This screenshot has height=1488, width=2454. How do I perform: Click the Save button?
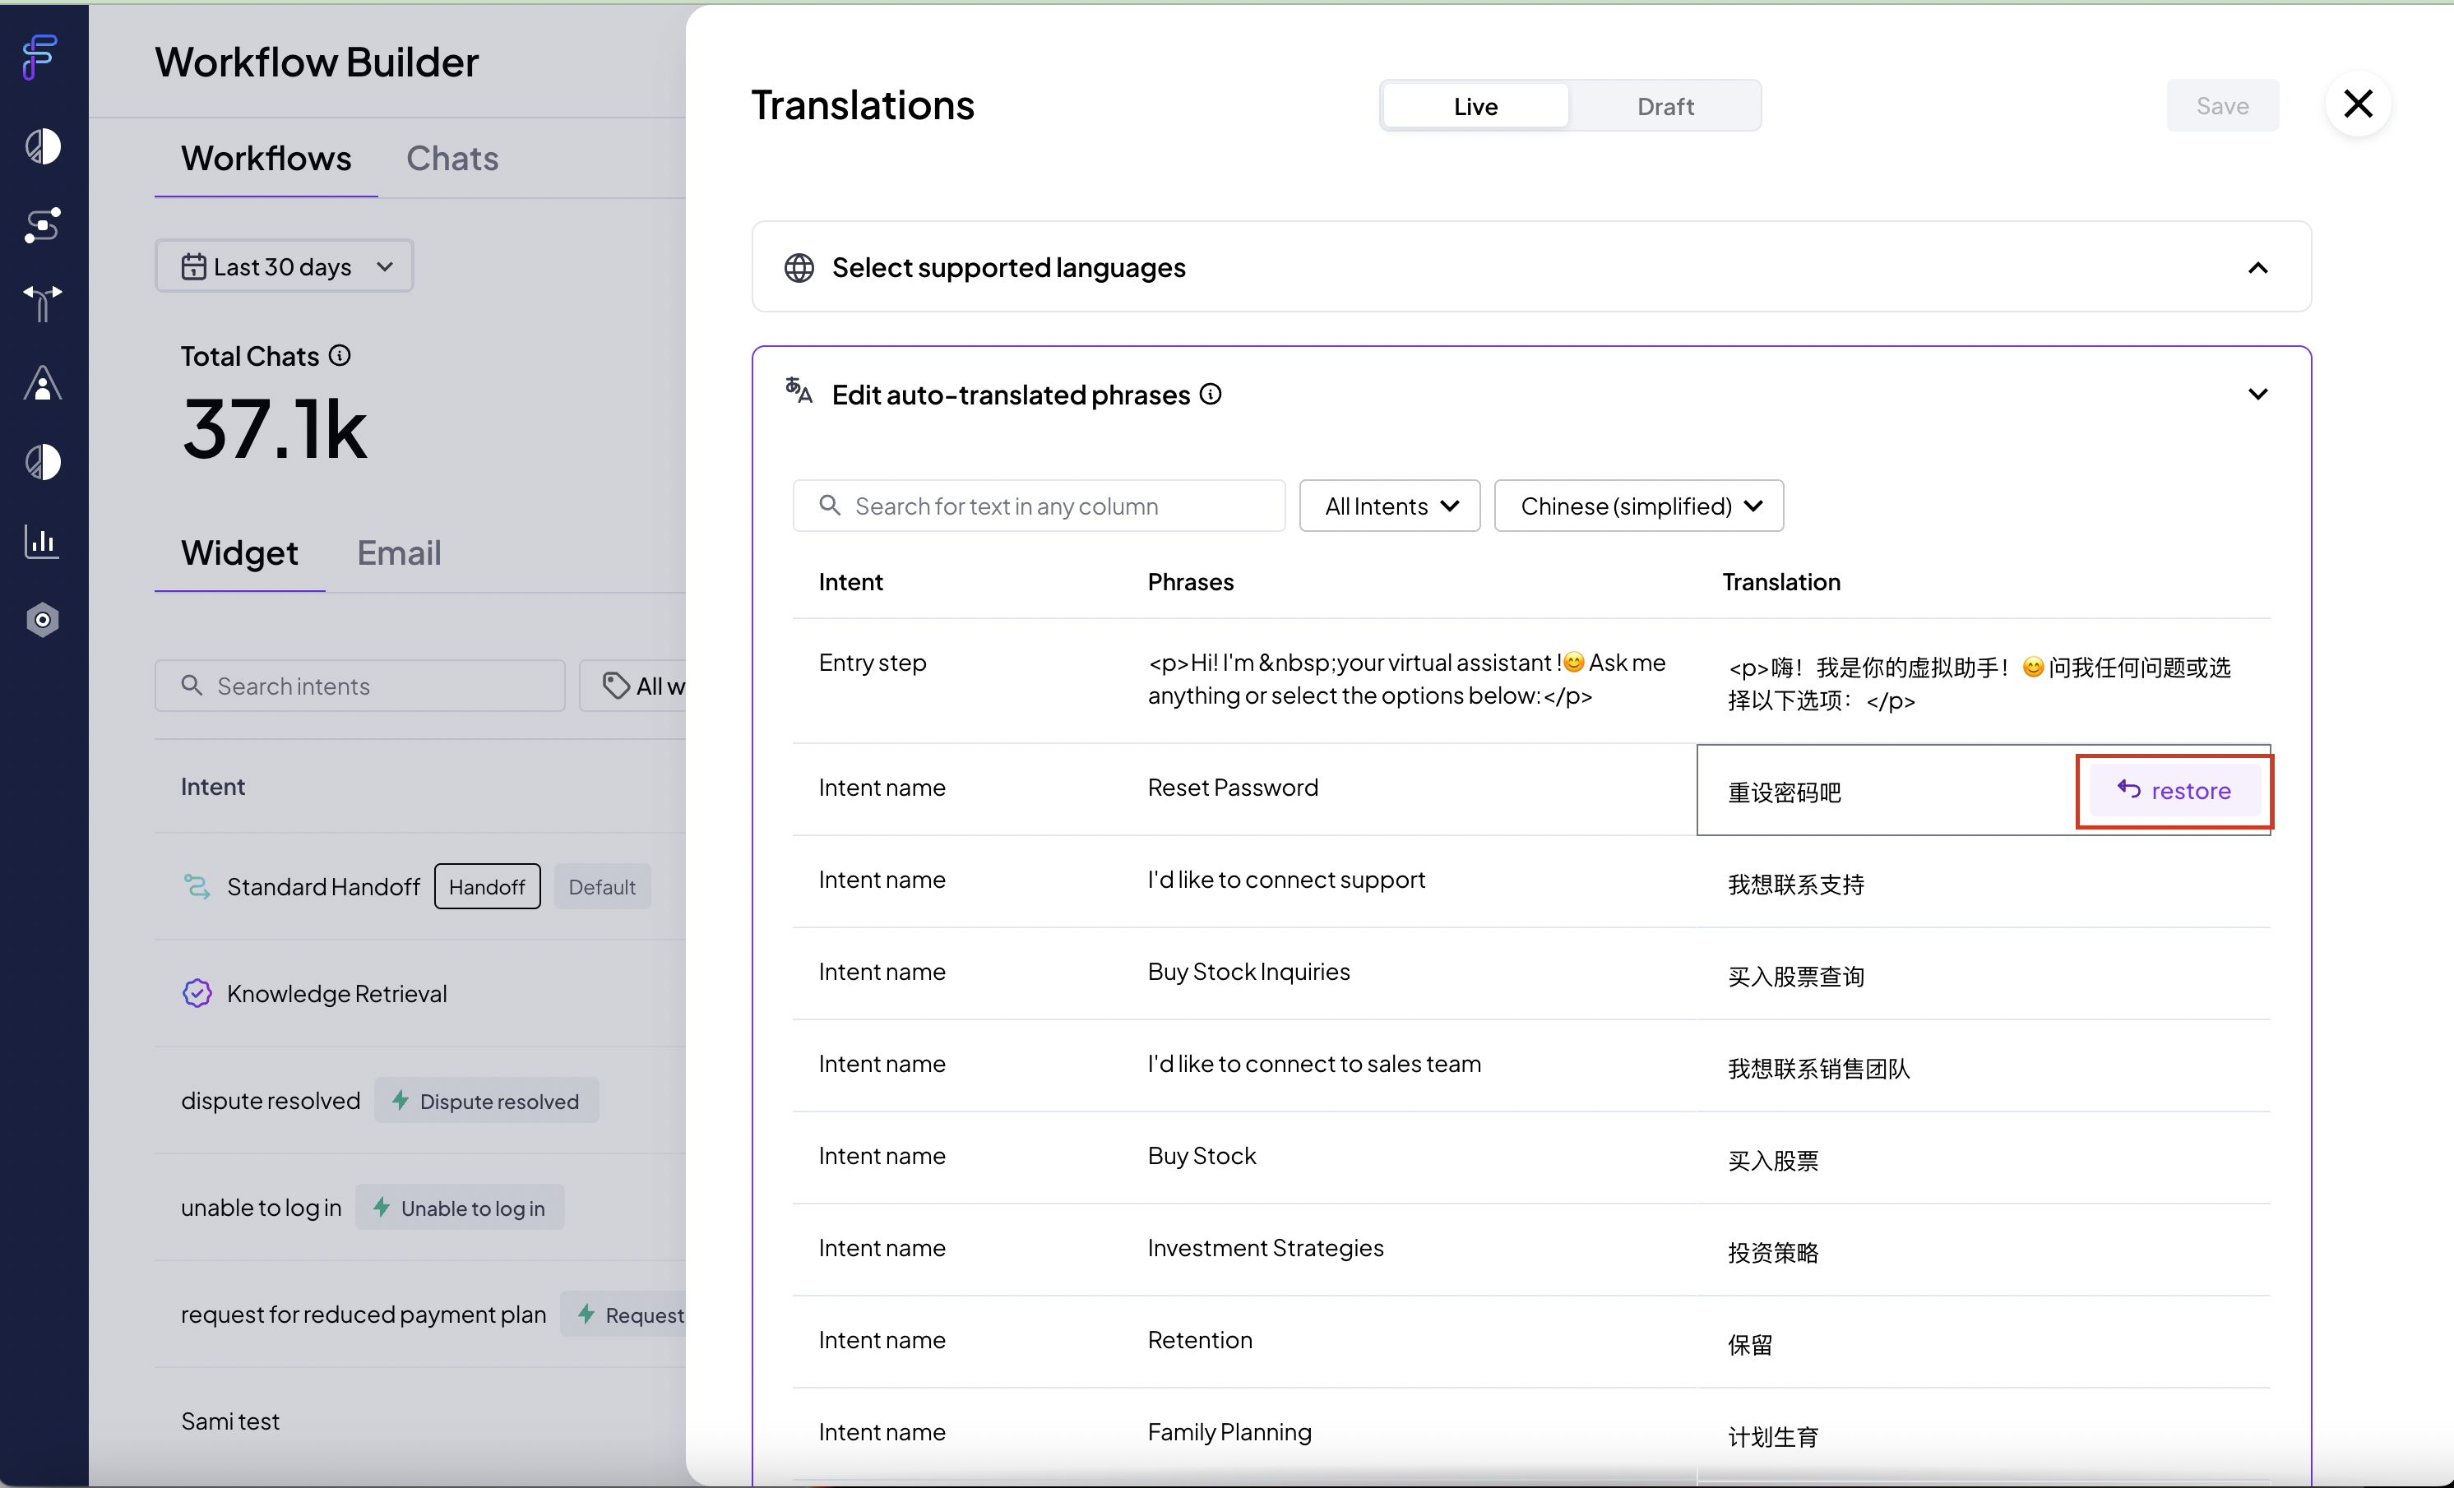click(2222, 105)
